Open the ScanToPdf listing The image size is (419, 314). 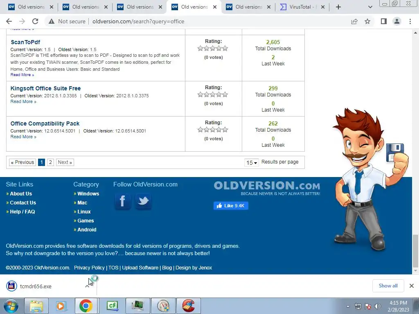[25, 42]
